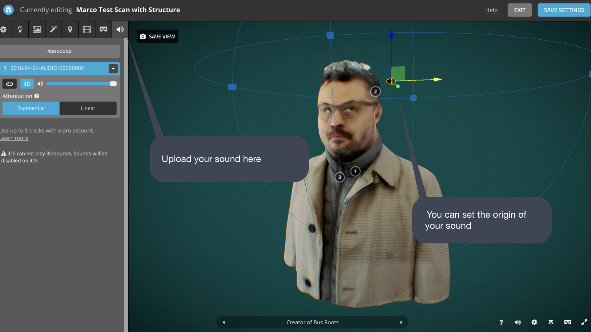Click the sound origin speaker gizmo
This screenshot has height=332, width=591.
click(x=391, y=81)
